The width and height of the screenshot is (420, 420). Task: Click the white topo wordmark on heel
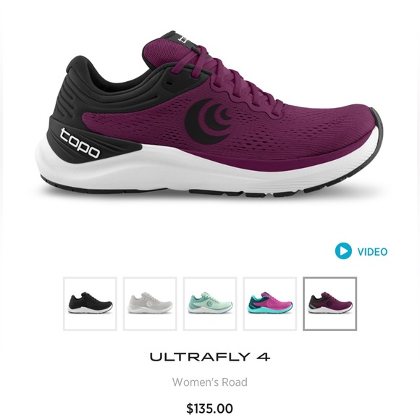[x=80, y=143]
